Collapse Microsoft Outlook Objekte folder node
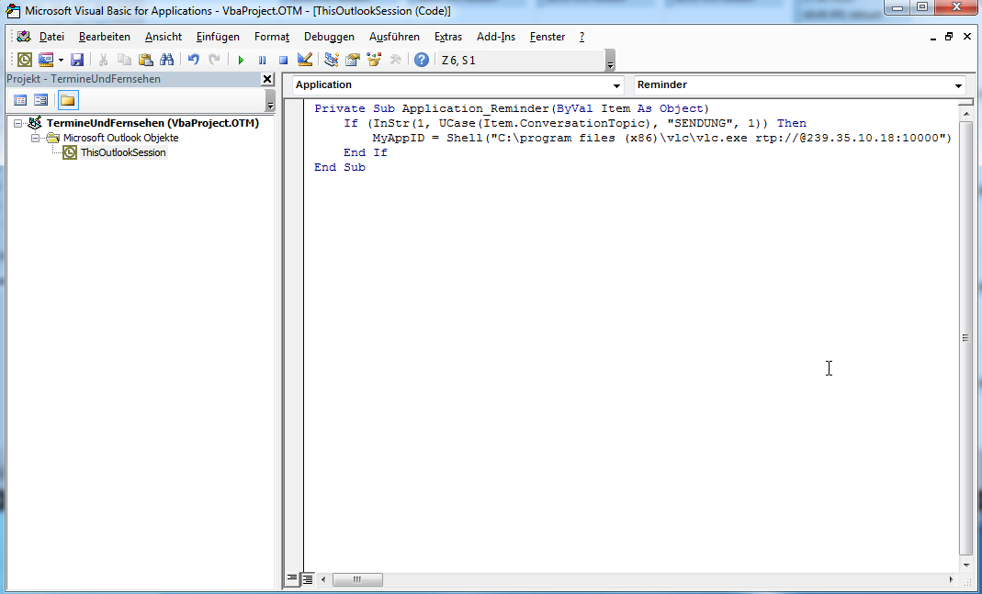This screenshot has height=594, width=982. tap(36, 138)
